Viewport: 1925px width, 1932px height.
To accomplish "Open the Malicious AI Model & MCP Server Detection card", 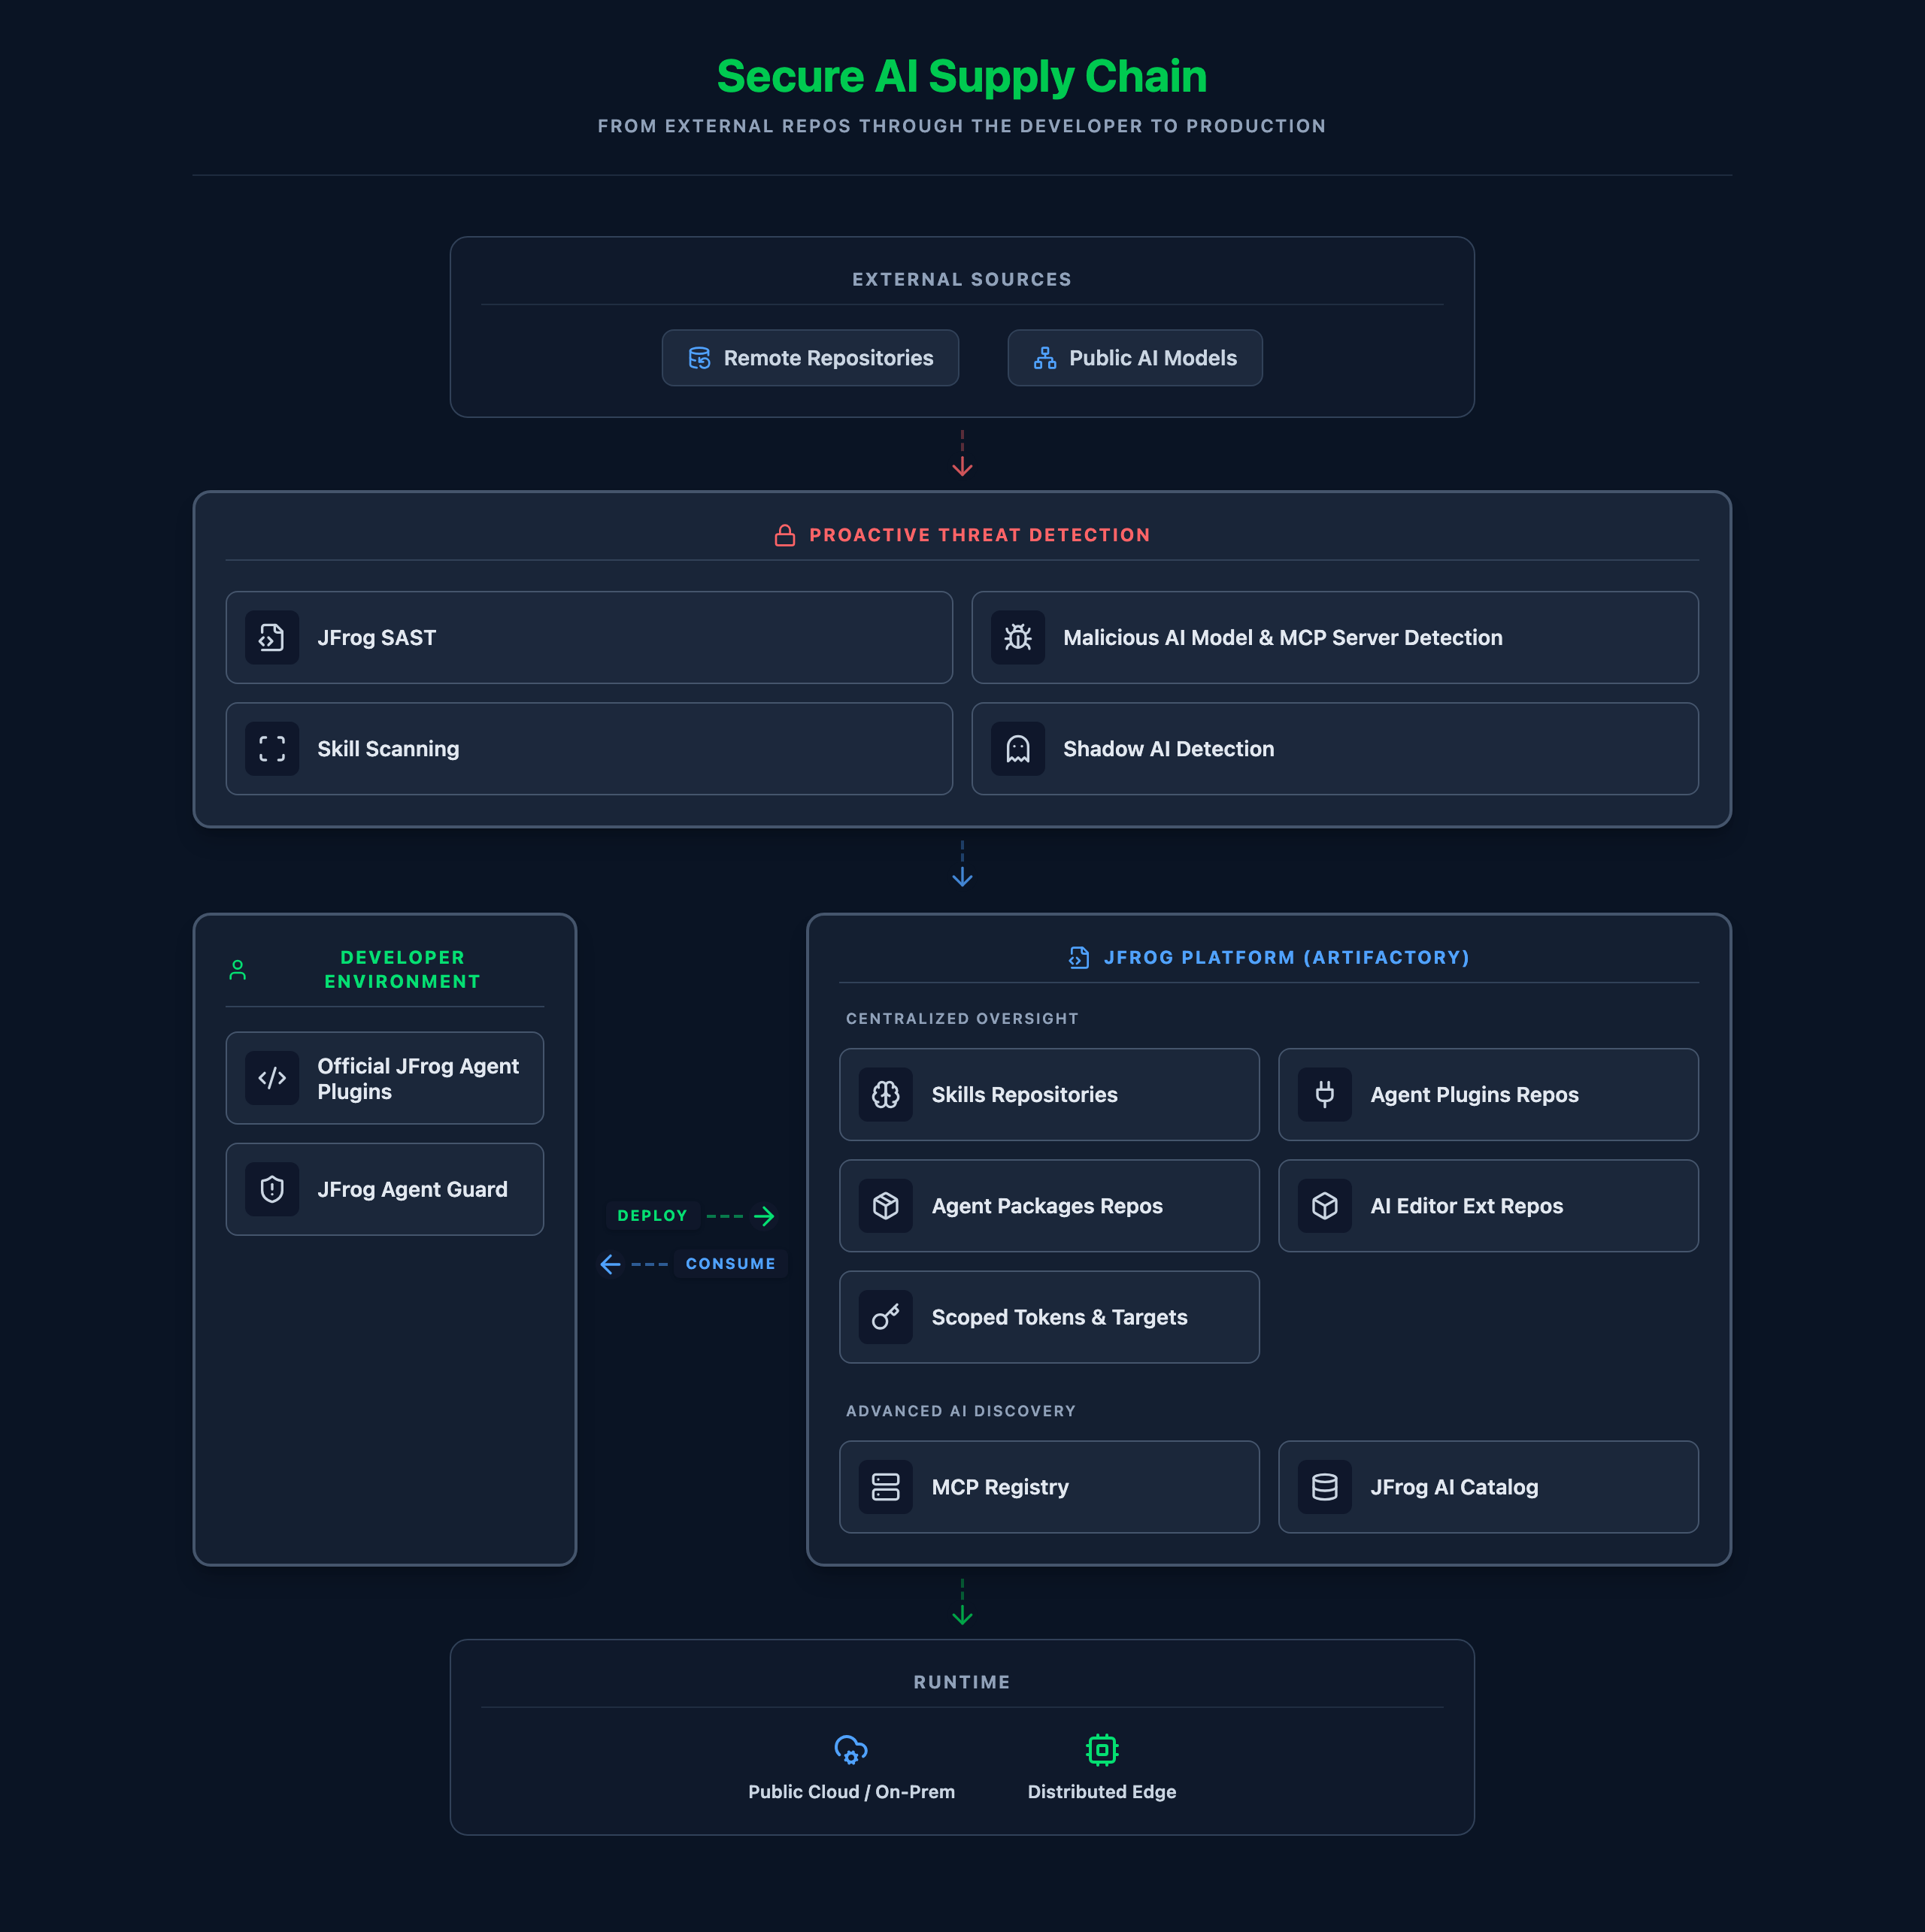I will click(x=1335, y=638).
